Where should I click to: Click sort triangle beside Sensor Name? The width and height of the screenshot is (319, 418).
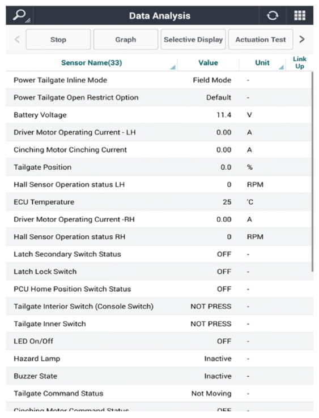(x=173, y=67)
